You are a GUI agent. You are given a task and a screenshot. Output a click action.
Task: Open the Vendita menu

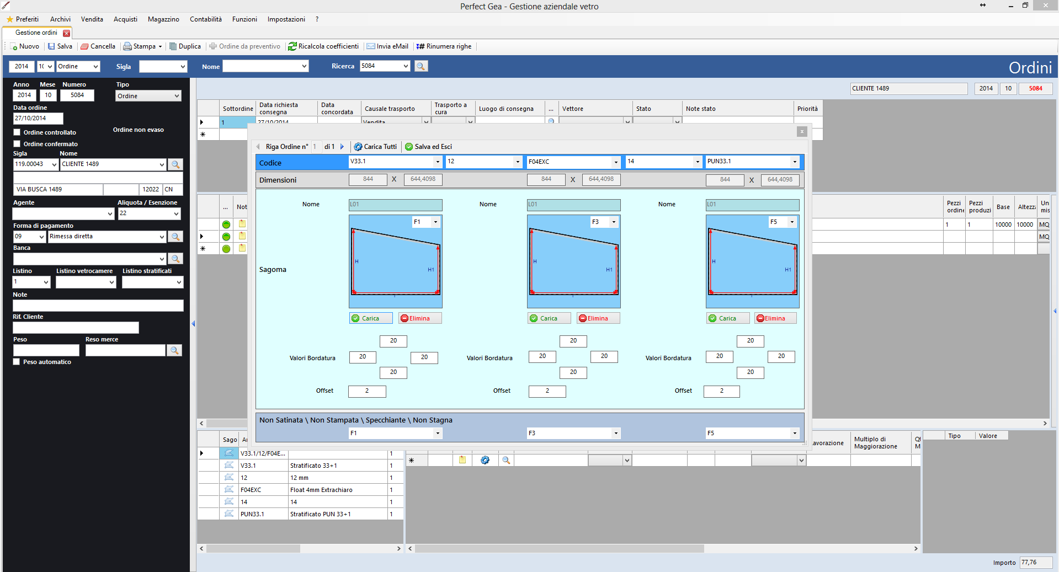pos(92,19)
